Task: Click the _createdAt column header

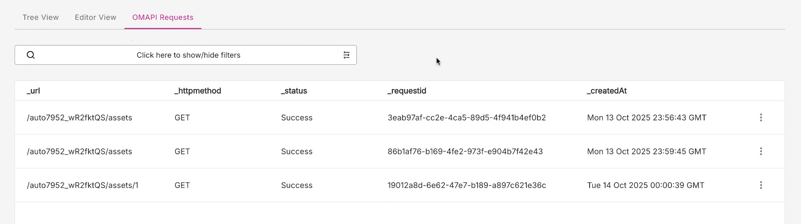Action: (607, 91)
